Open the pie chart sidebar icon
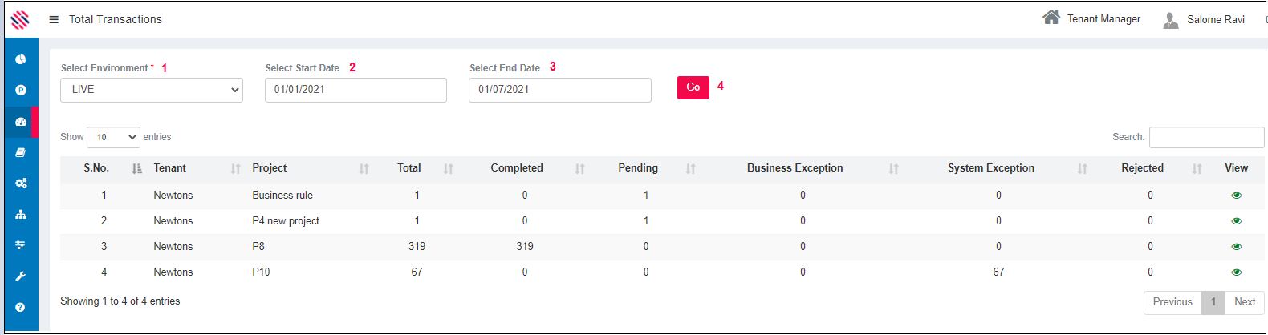1268x335 pixels. coord(21,59)
